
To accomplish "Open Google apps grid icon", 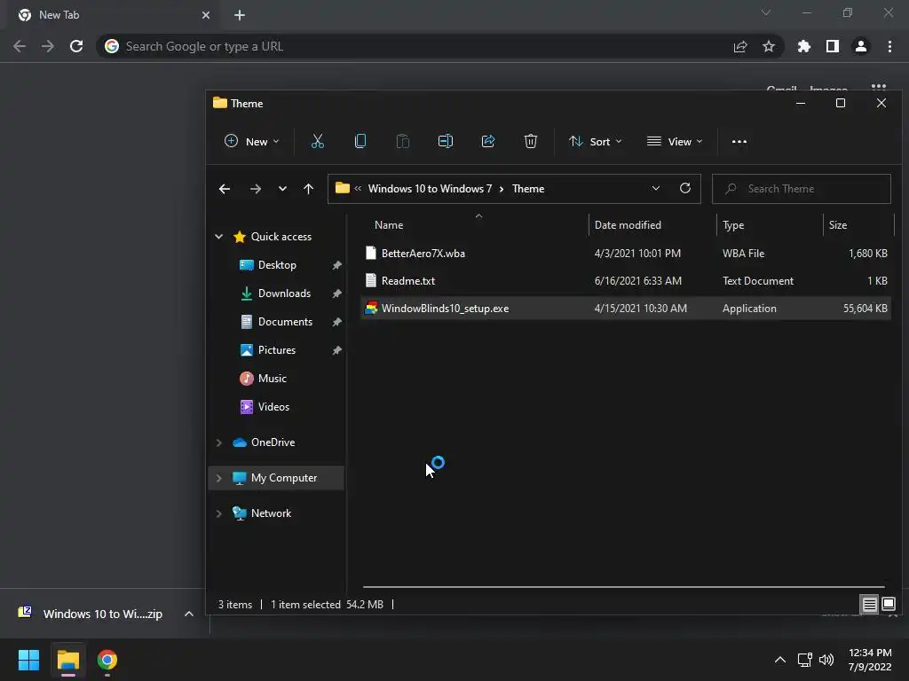I will 879,88.
